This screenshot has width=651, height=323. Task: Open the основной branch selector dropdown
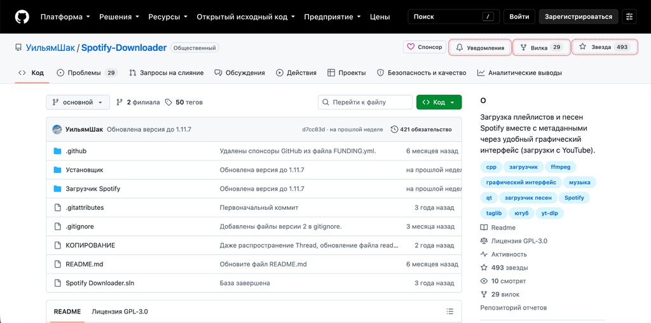78,102
